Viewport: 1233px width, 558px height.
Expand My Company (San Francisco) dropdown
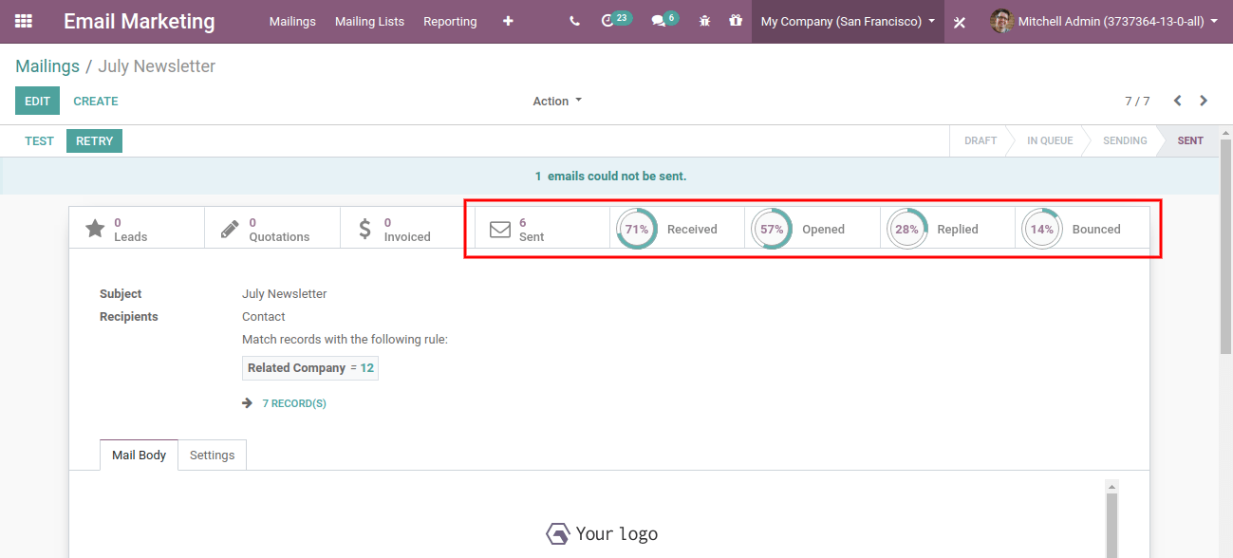click(848, 21)
